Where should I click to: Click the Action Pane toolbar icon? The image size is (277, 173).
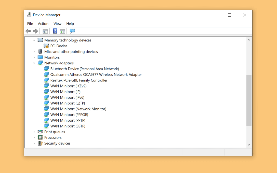[62, 31]
